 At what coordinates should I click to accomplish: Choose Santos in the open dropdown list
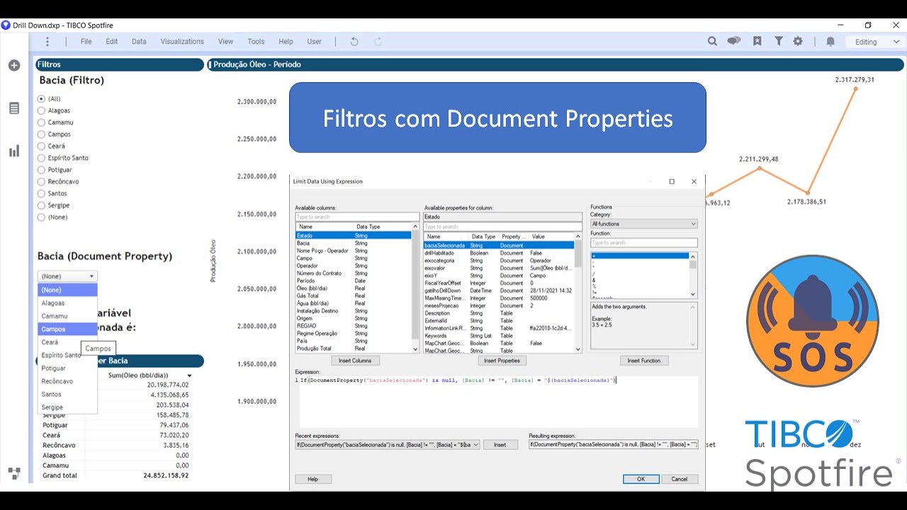click(67, 395)
